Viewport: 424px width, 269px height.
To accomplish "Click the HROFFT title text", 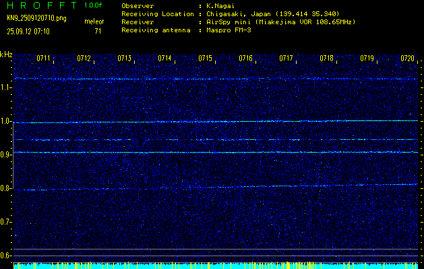I will click(x=41, y=5).
